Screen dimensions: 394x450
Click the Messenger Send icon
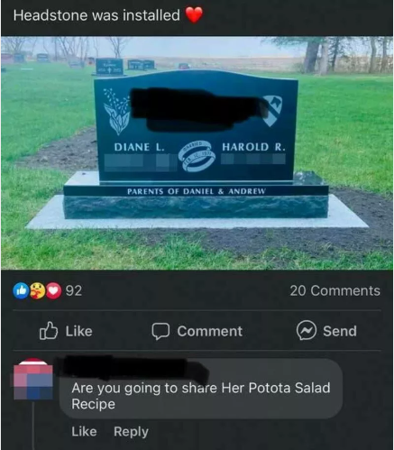point(307,330)
